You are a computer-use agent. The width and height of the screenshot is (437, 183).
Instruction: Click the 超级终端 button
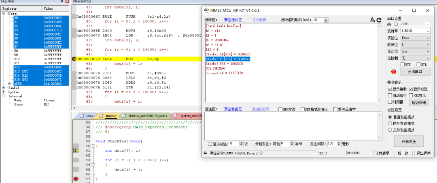[419, 102]
